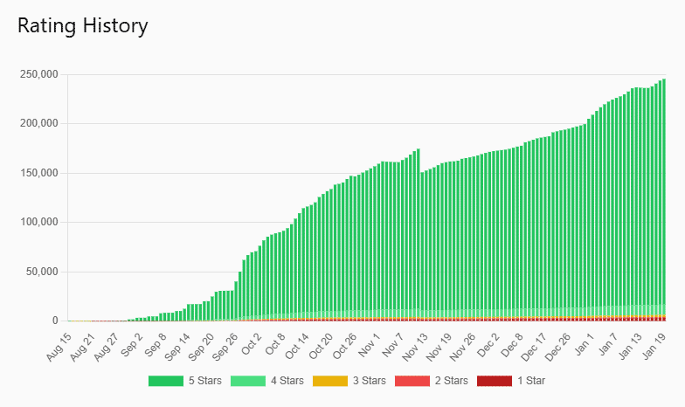685x407 pixels.
Task: Click the Oct 2 x-axis date label
Action: point(249,341)
